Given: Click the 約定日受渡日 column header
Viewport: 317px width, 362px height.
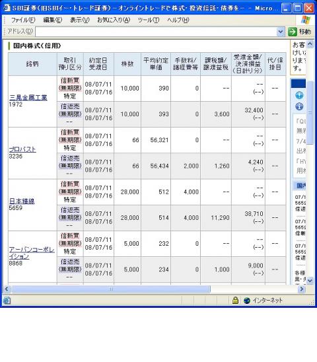Looking at the screenshot, I should pyautogui.click(x=98, y=64).
